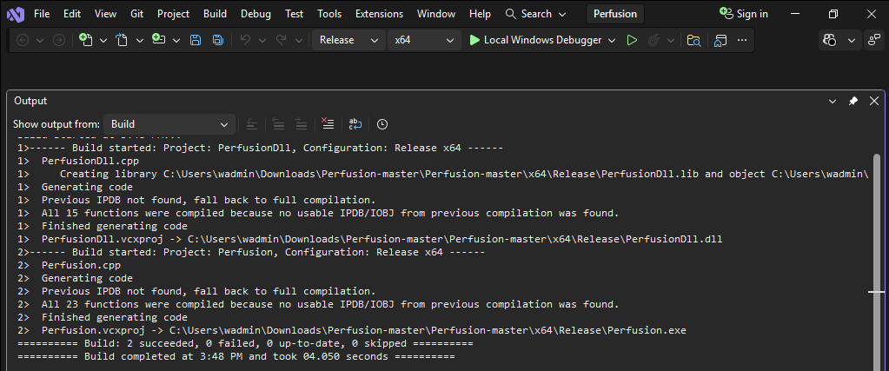Toggle auto-hide pin for Output panel

coord(853,101)
